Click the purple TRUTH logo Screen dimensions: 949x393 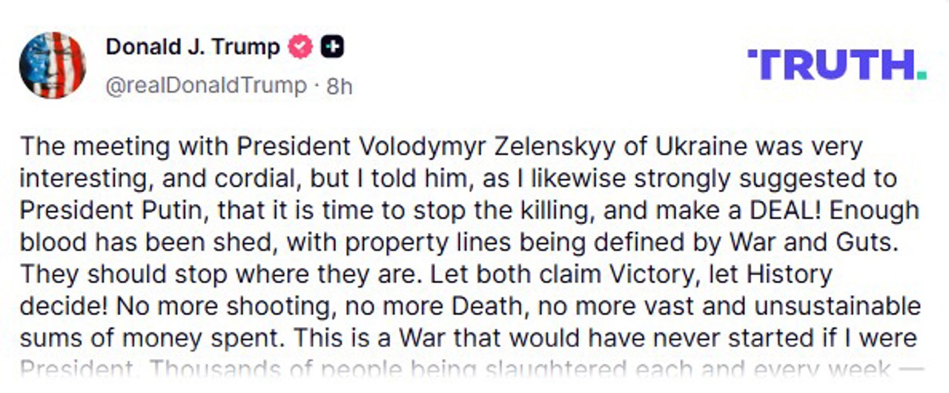pyautogui.click(x=830, y=65)
